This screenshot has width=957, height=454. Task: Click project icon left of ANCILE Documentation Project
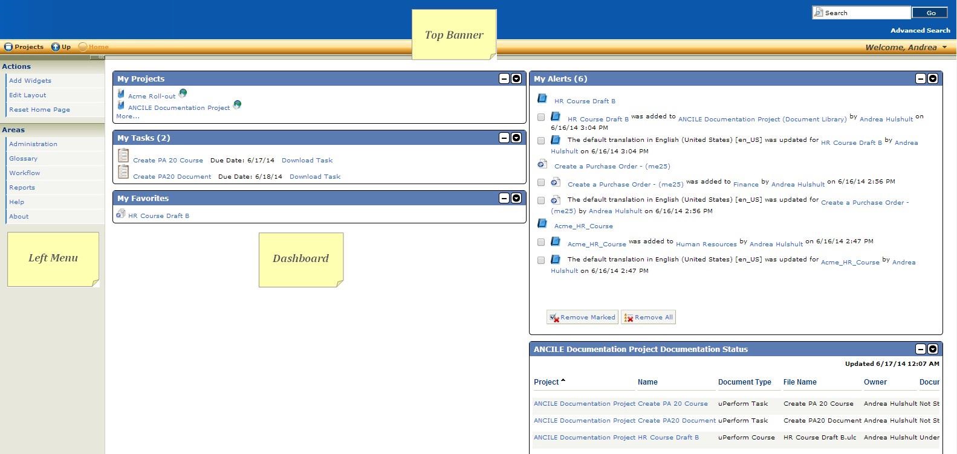121,106
